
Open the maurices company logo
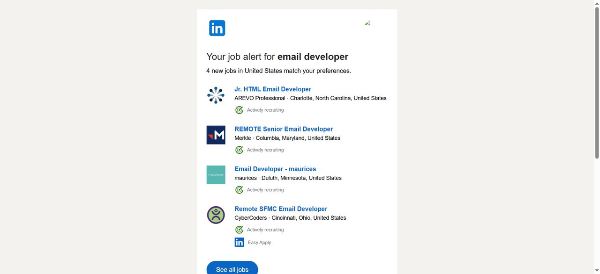pos(216,175)
